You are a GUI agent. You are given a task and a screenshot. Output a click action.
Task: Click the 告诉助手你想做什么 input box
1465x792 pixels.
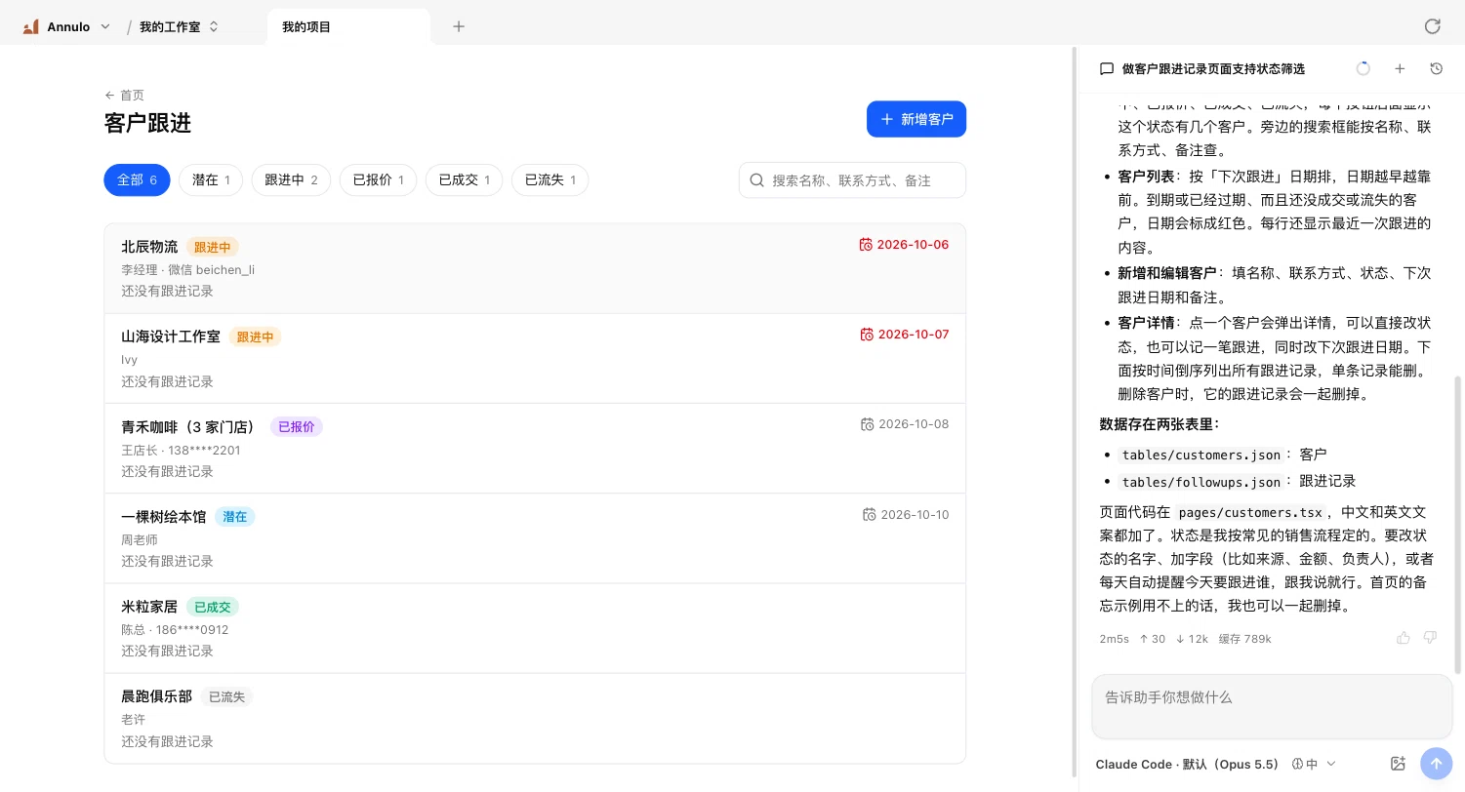coord(1272,706)
